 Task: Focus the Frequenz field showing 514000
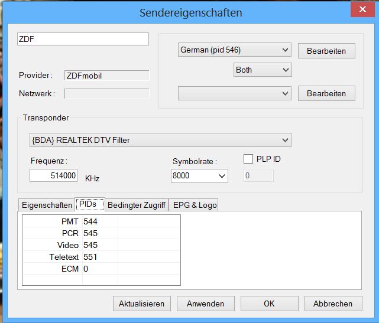(53, 175)
